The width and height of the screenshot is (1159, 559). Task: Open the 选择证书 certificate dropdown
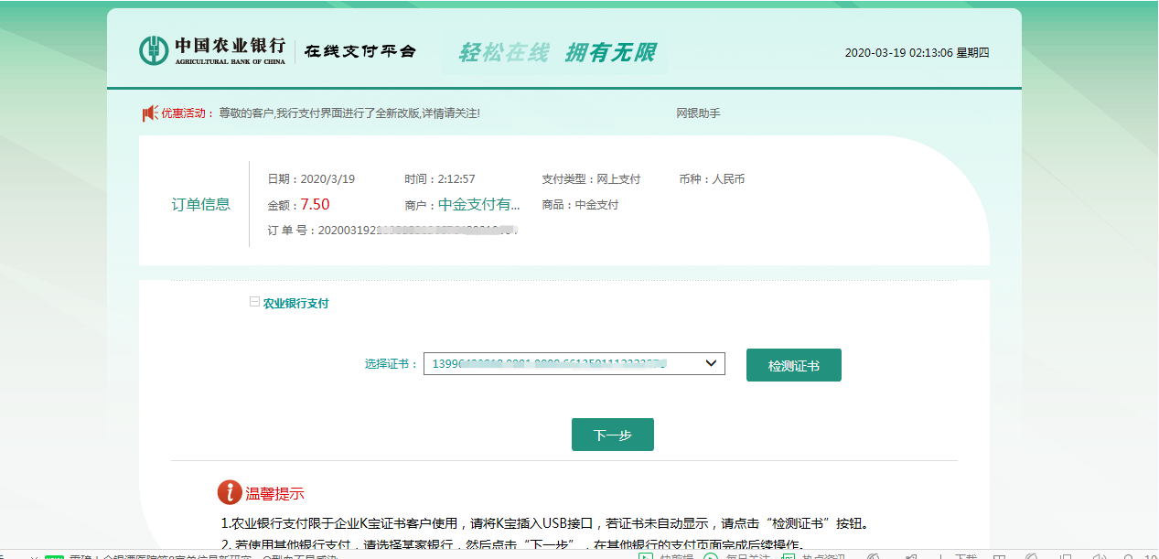pyautogui.click(x=576, y=363)
